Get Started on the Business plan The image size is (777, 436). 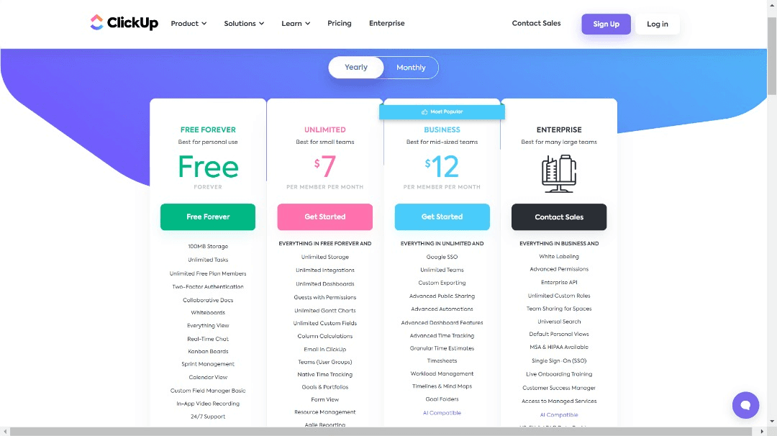coord(442,217)
